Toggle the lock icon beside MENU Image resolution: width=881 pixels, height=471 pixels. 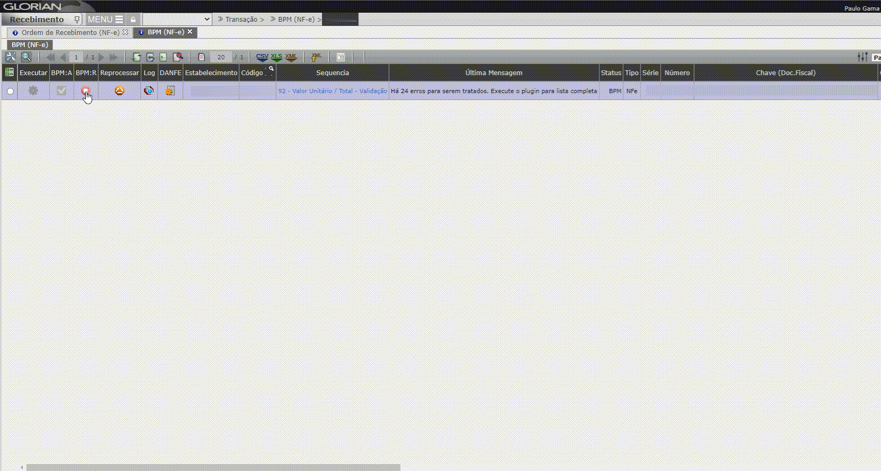tap(133, 20)
